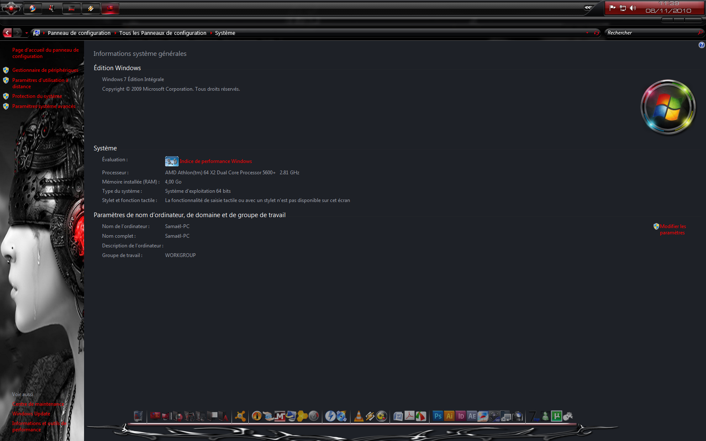The width and height of the screenshot is (706, 441).
Task: Open the orange info icon in dock
Action: click(256, 416)
